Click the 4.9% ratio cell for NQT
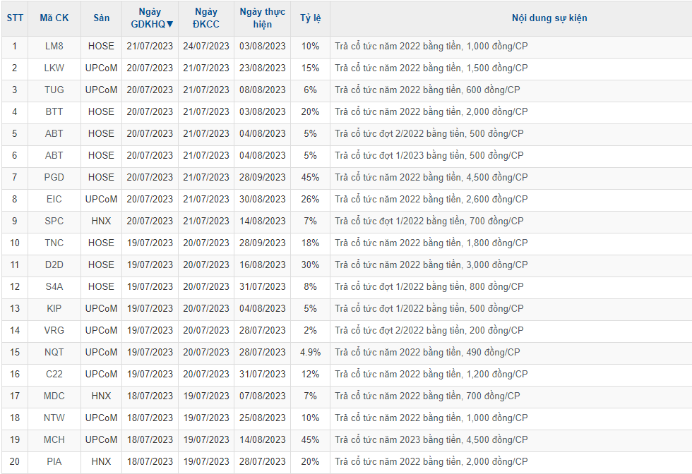 click(310, 352)
